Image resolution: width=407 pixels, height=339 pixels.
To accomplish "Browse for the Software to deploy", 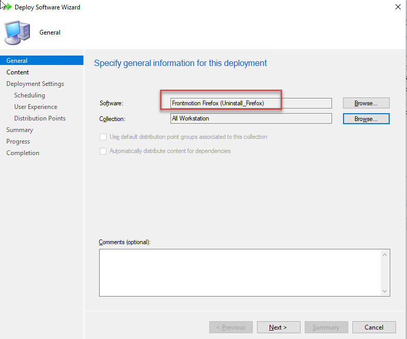I will click(x=366, y=103).
